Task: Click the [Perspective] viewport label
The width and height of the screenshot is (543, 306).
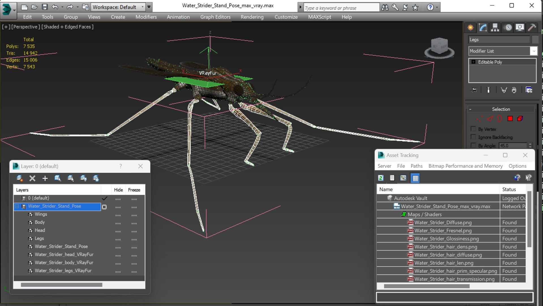Action: [25, 27]
